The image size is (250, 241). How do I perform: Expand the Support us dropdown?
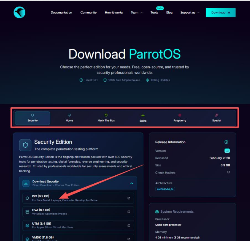tap(190, 12)
